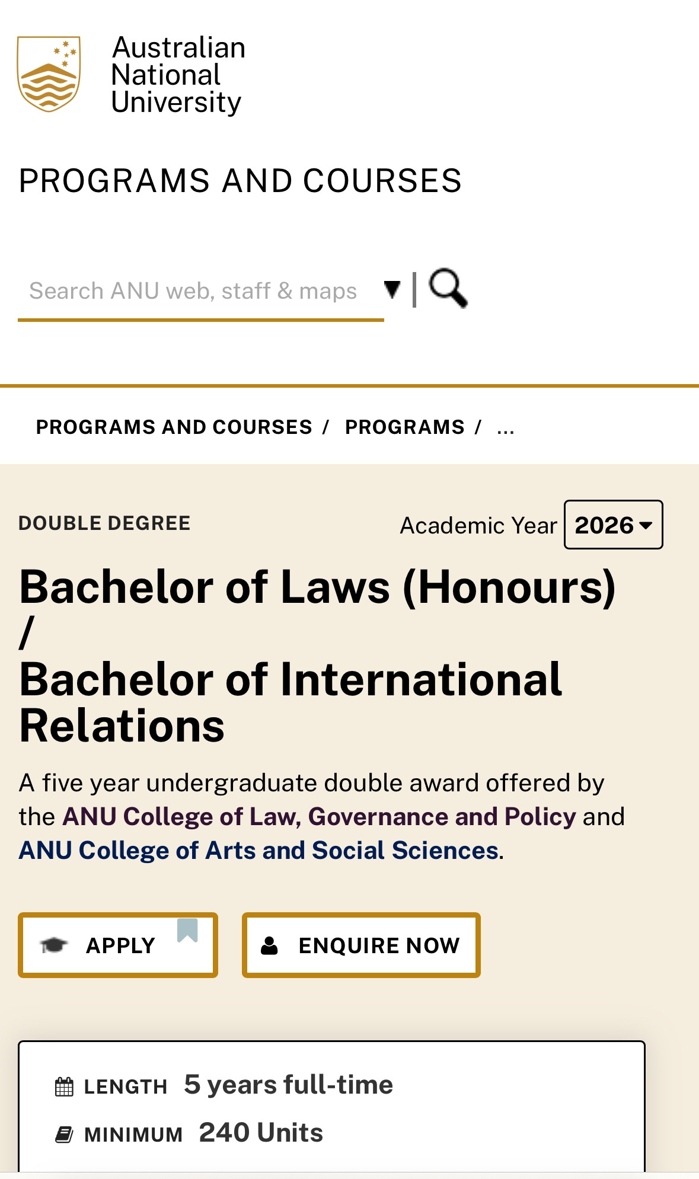The width and height of the screenshot is (699, 1179).
Task: Go to the Programs breadcrumb
Action: click(x=405, y=427)
